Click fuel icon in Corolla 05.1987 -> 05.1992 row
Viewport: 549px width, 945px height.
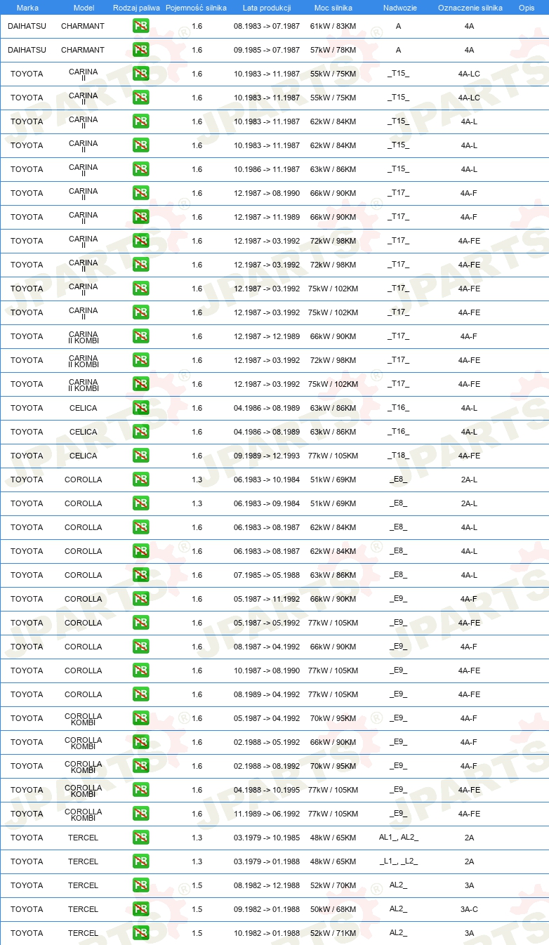coord(140,623)
